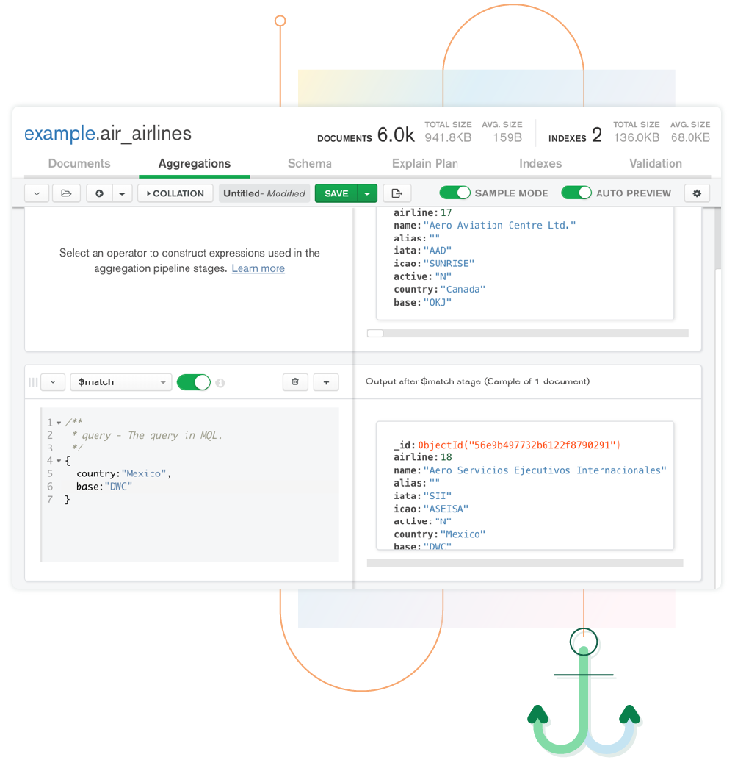Open the pipeline settings gear
735x760 pixels.
pos(697,193)
